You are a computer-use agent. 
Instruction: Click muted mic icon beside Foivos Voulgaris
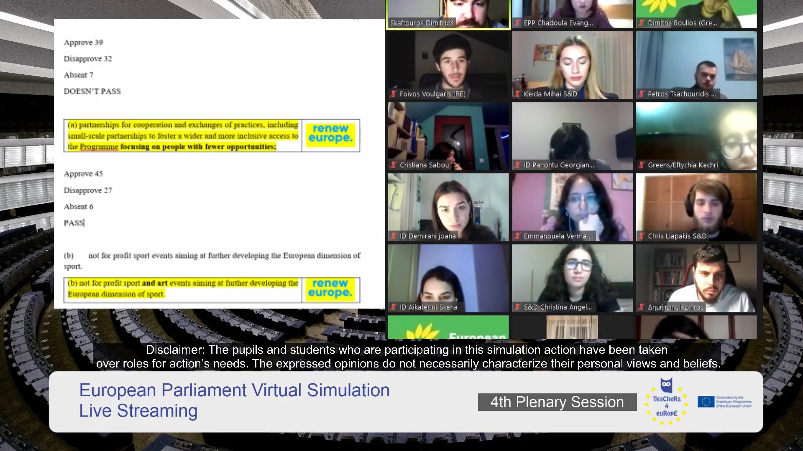(393, 94)
